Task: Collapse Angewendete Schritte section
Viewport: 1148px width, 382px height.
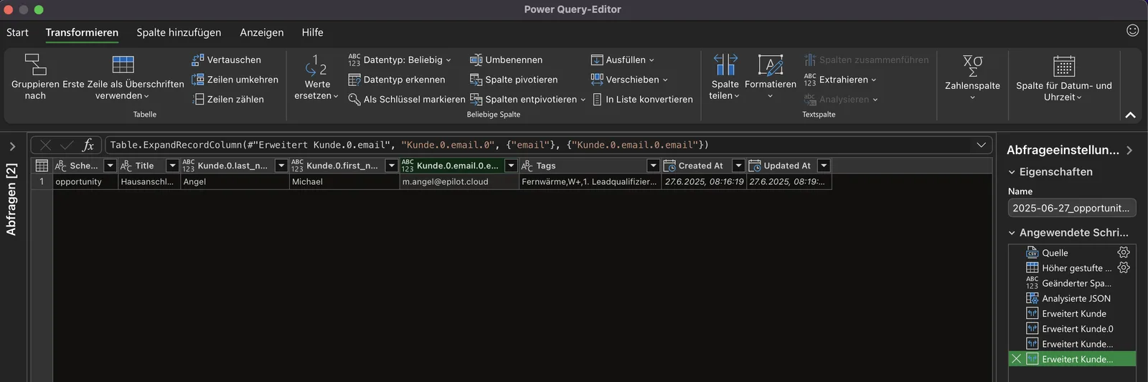Action: pyautogui.click(x=1012, y=233)
